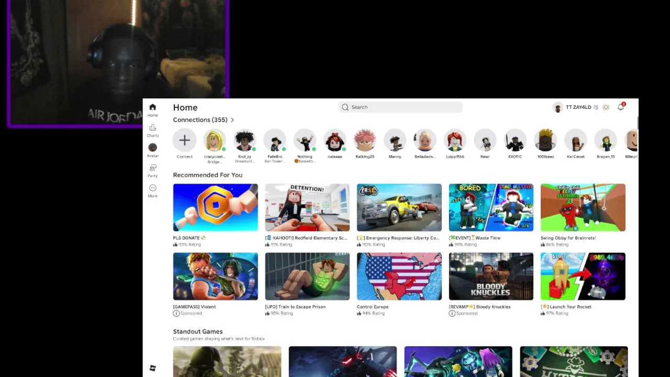This screenshot has height=377, width=670.
Task: Open Standout Games green poker-chip thumbnail
Action: click(574, 361)
